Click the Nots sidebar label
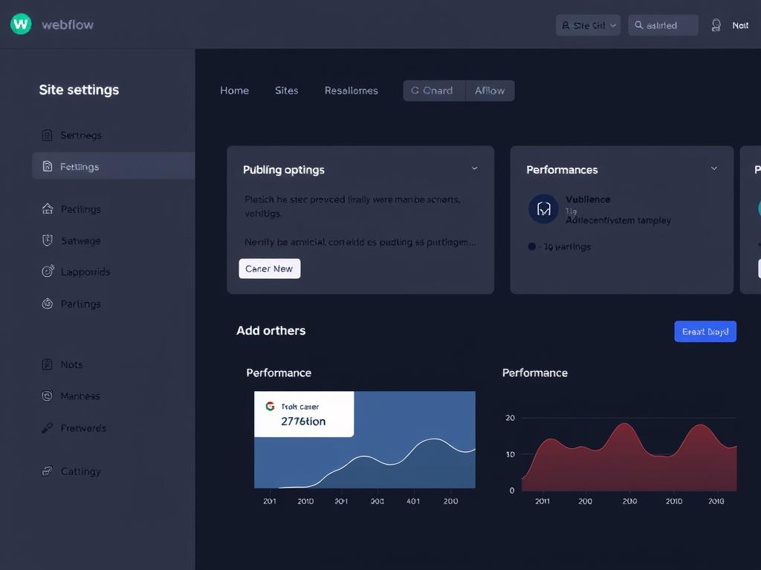The height and width of the screenshot is (570, 761). click(x=71, y=364)
